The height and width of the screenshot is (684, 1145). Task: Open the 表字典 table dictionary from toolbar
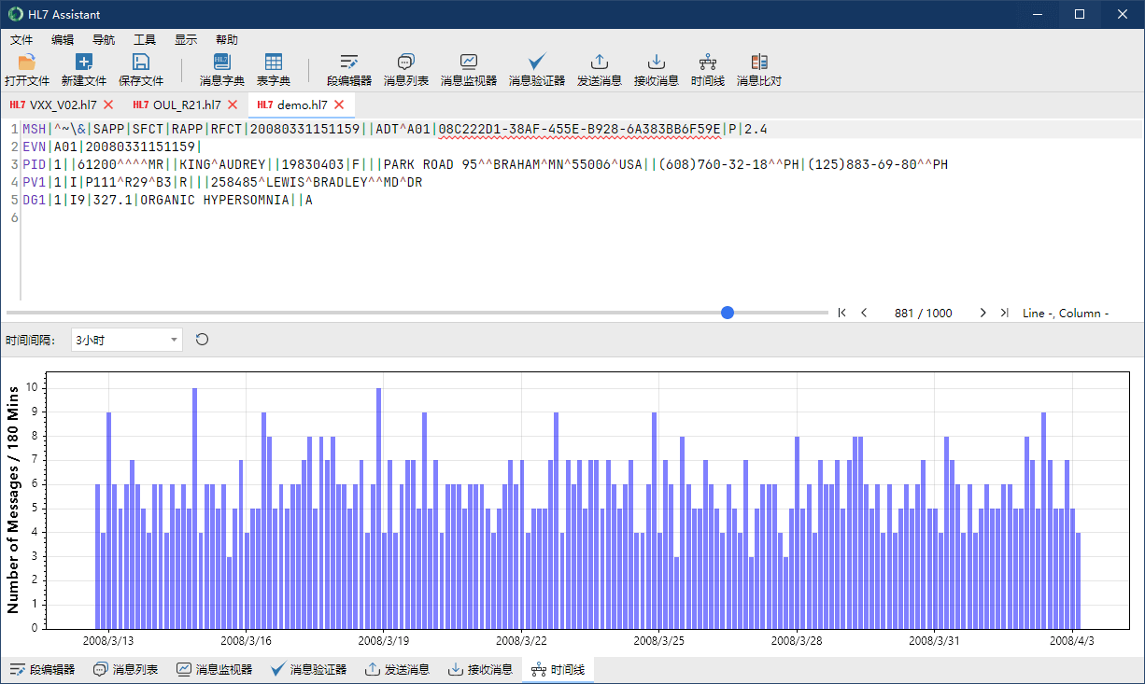click(274, 70)
